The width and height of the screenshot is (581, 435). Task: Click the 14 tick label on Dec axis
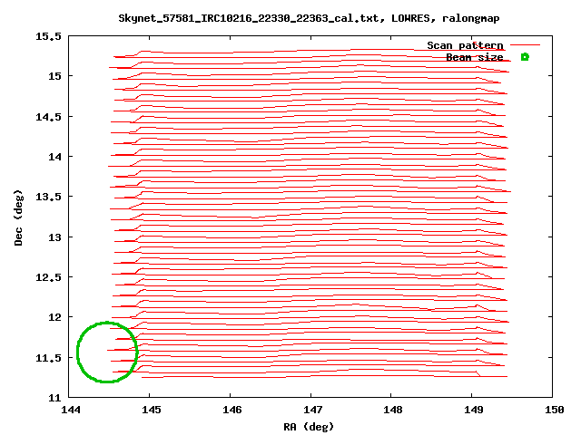coord(54,157)
